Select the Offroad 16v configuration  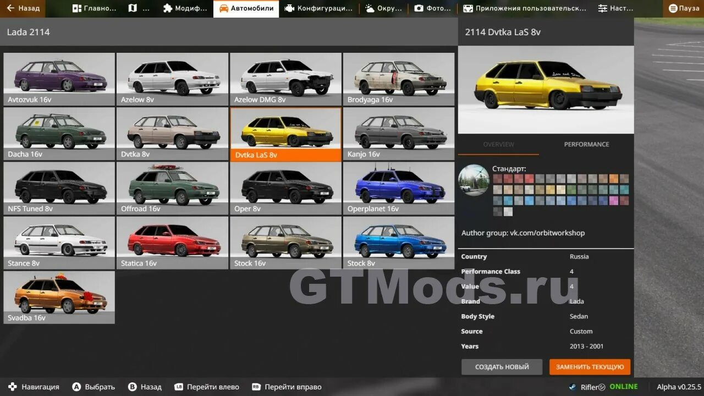pos(173,188)
